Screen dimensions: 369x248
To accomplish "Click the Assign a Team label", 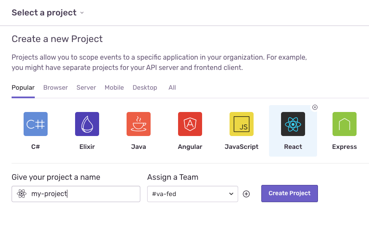I will tap(173, 177).
